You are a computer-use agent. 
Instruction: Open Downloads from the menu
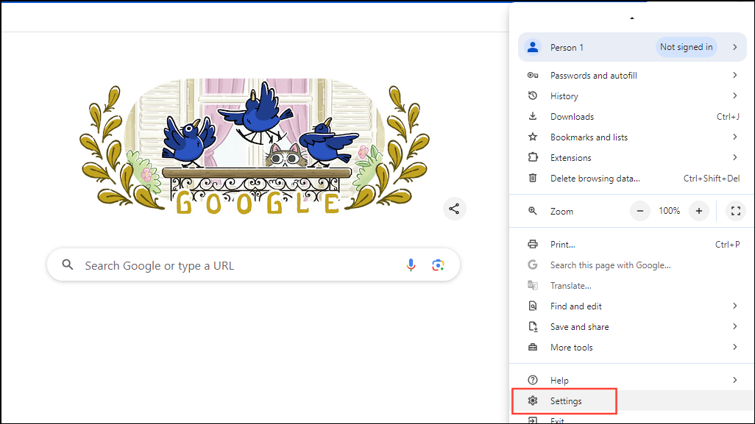(572, 116)
